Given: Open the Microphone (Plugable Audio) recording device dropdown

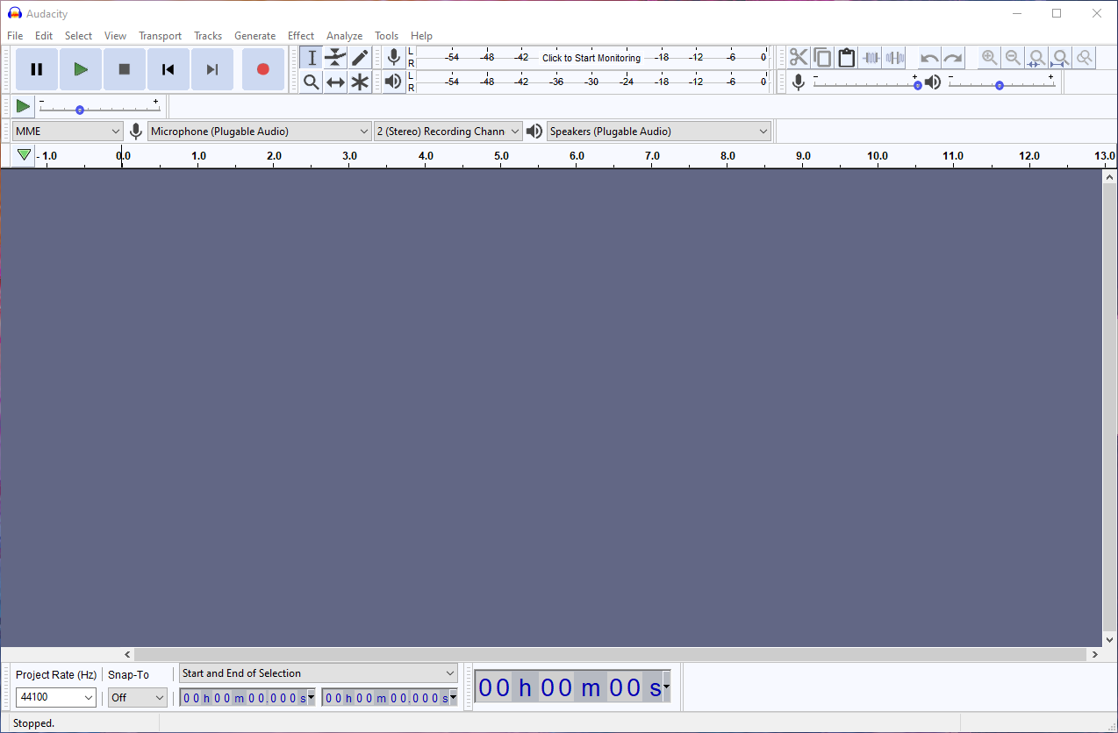Looking at the screenshot, I should pyautogui.click(x=260, y=132).
